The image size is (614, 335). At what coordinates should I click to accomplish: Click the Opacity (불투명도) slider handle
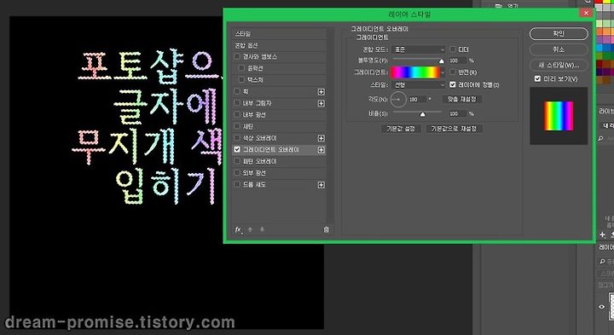coord(442,61)
